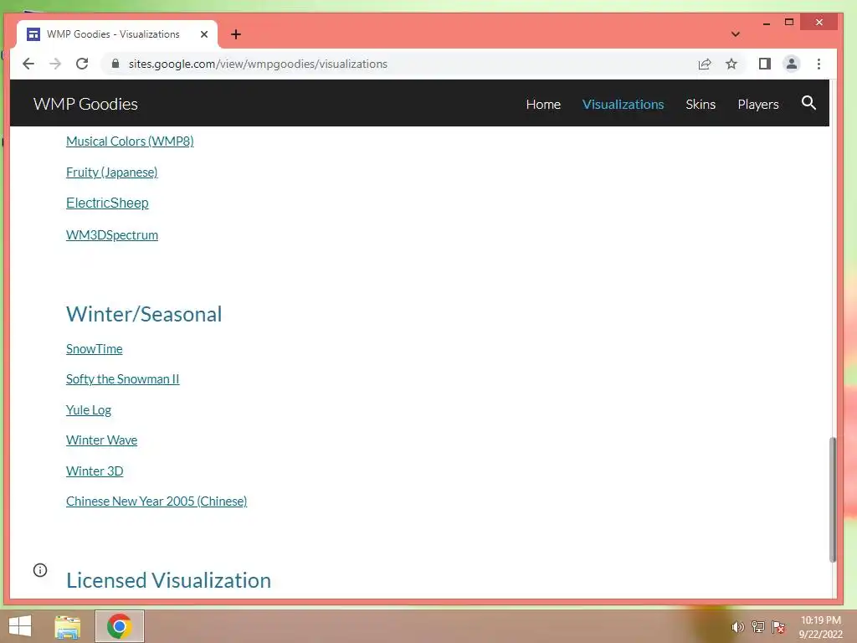Open the Action Center flag icon
Image resolution: width=857 pixels, height=643 pixels.
(778, 626)
